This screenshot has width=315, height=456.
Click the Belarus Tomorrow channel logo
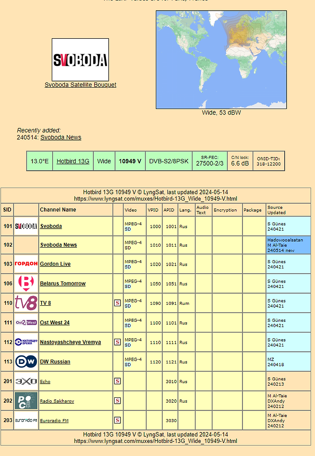point(26,283)
